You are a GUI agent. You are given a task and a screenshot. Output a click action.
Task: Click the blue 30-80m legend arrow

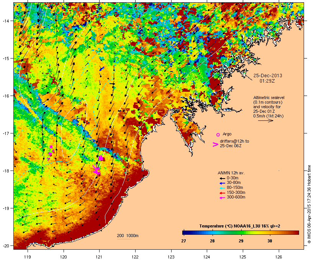pyautogui.click(x=222, y=183)
